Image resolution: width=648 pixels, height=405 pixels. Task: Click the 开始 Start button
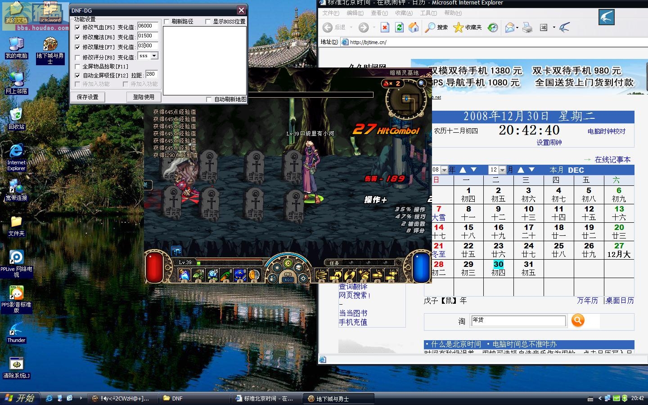click(21, 398)
